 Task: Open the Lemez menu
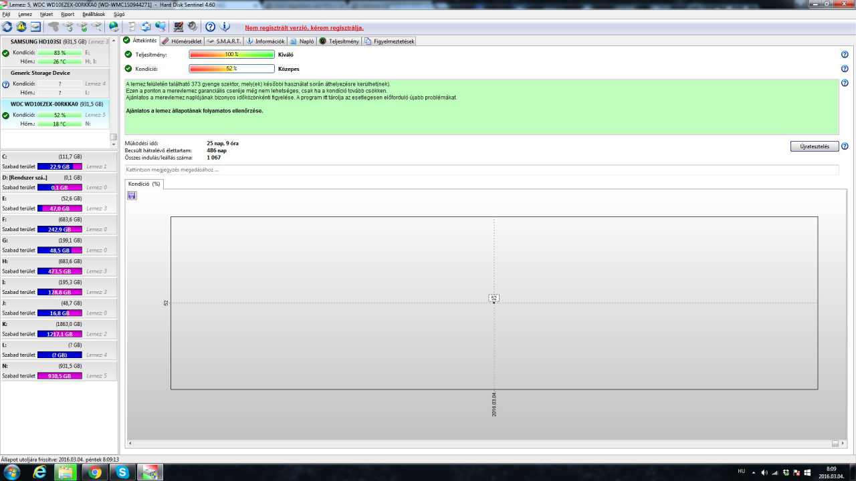25,14
